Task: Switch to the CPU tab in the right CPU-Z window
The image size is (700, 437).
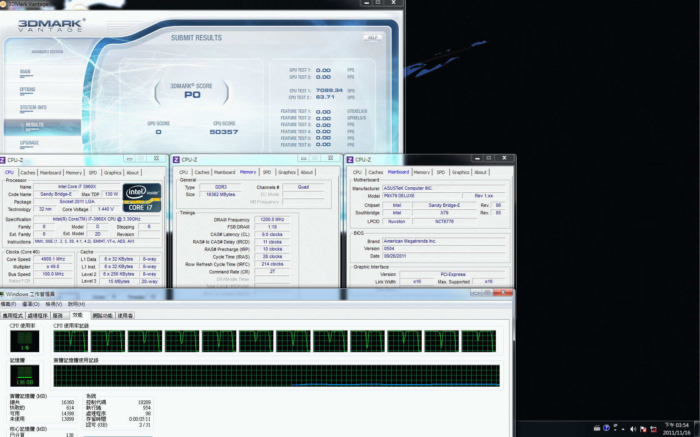Action: click(x=357, y=172)
